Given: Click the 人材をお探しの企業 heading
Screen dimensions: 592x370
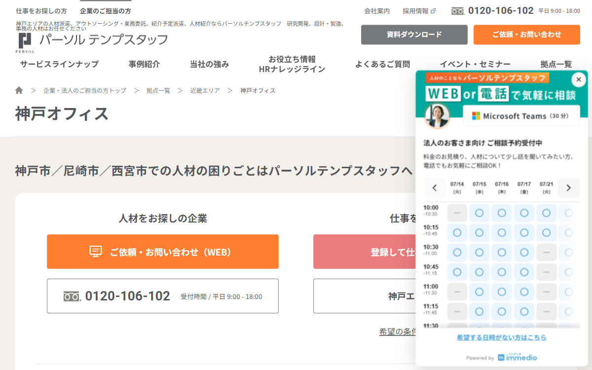Looking at the screenshot, I should point(163,218).
